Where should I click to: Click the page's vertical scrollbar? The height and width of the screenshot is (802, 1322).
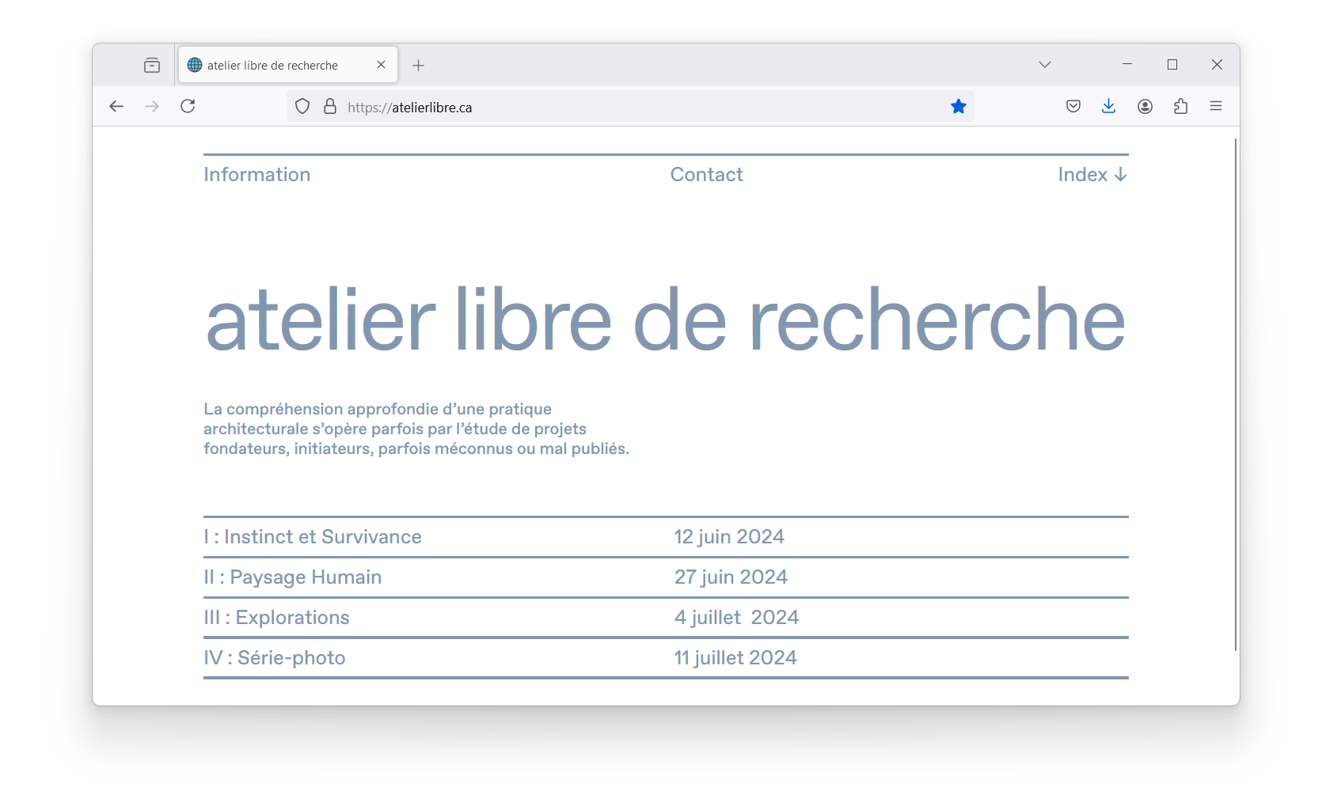[x=1235, y=394]
